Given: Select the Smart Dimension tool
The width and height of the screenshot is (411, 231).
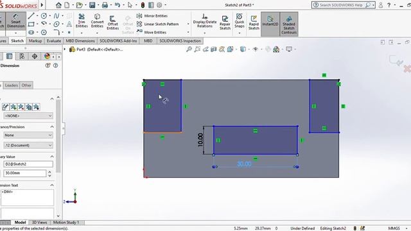Looking at the screenshot, I should [15, 21].
